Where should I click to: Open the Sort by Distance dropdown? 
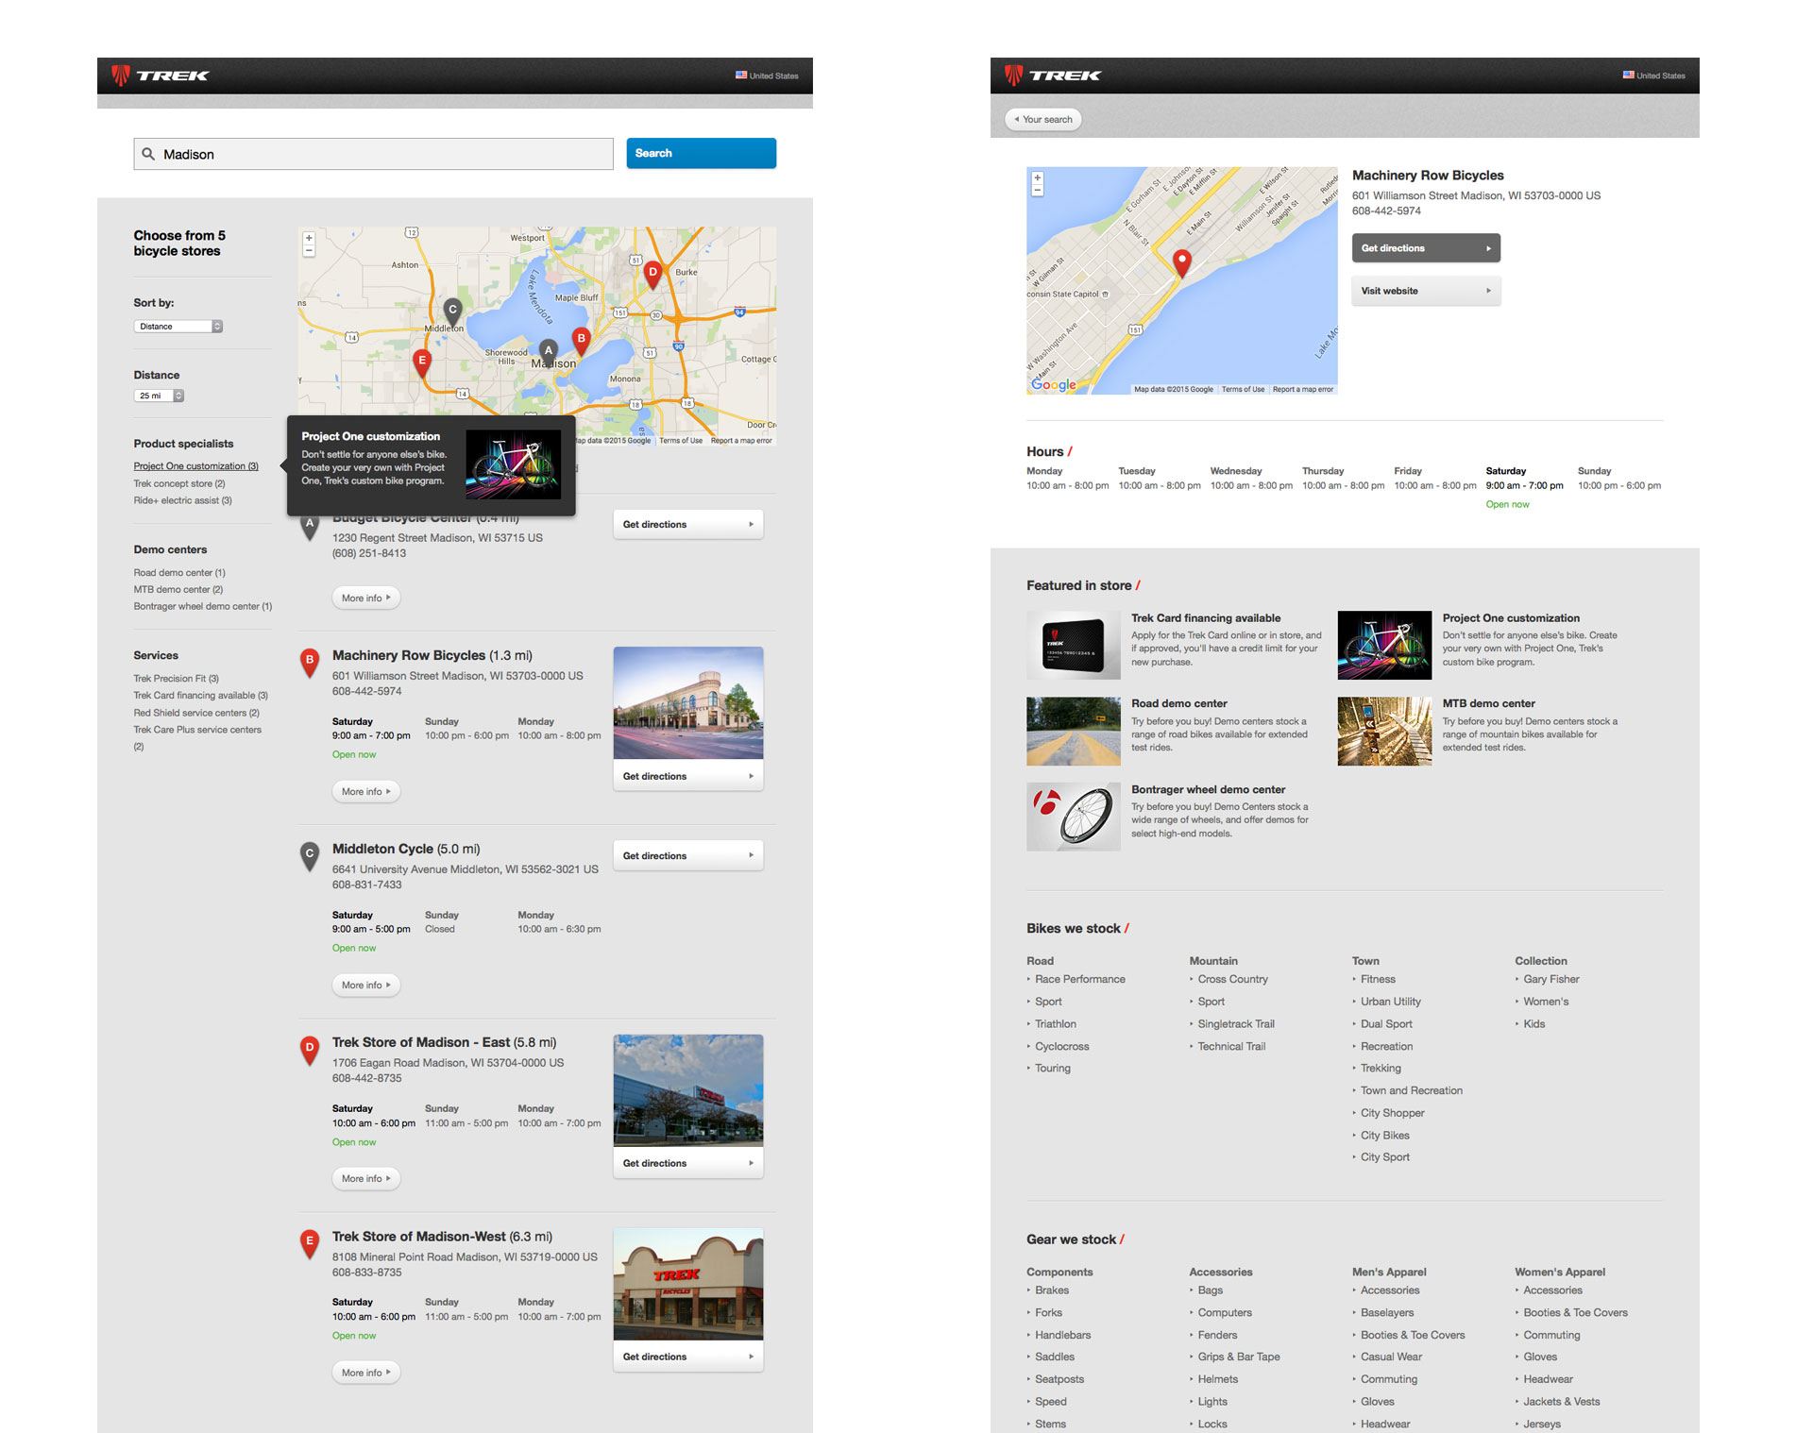point(178,327)
